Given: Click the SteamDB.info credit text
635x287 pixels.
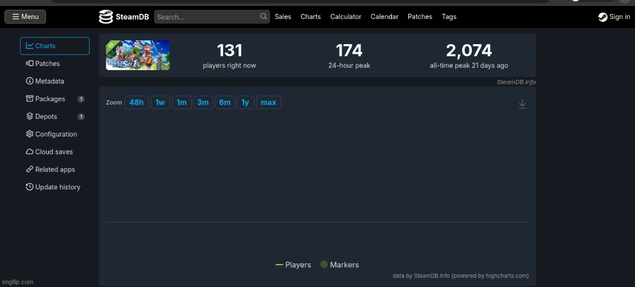Looking at the screenshot, I should 517,82.
